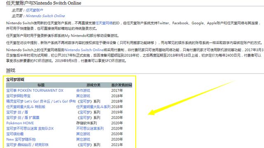Open the 任天堂明星大乱斗系列 category link
Viewport: 264px width, 148px height.
[94, 107]
